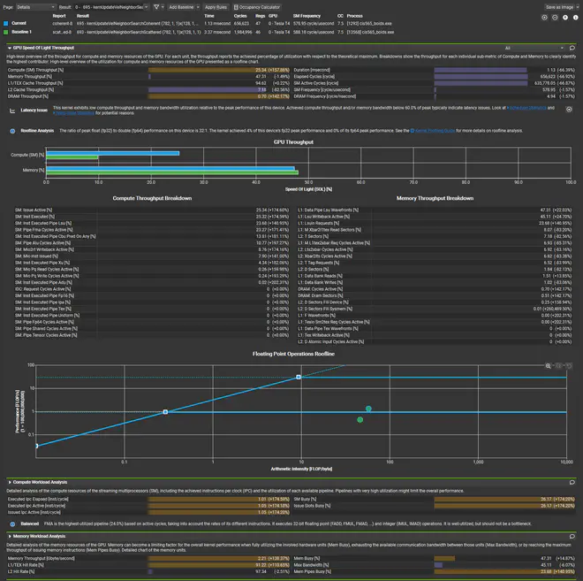Click the Roofline Analysis info icon
Screen dimensions: 583x581
pos(12,130)
